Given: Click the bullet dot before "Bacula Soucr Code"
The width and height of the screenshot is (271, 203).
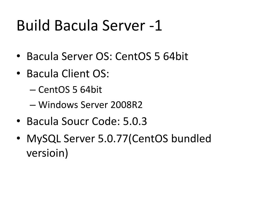Looking at the screenshot, I should [x=19, y=121].
